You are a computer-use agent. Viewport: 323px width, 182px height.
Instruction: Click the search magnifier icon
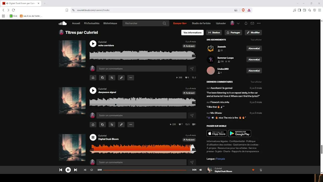coord(165,23)
